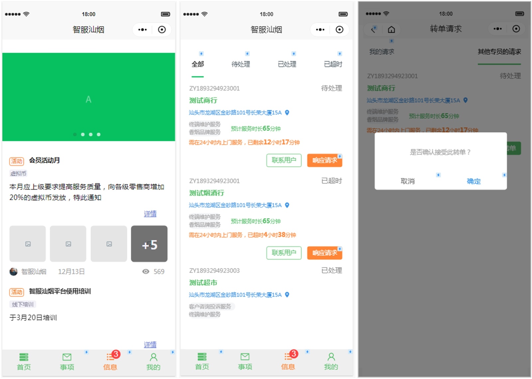Select the 已处理 tab

pyautogui.click(x=287, y=64)
